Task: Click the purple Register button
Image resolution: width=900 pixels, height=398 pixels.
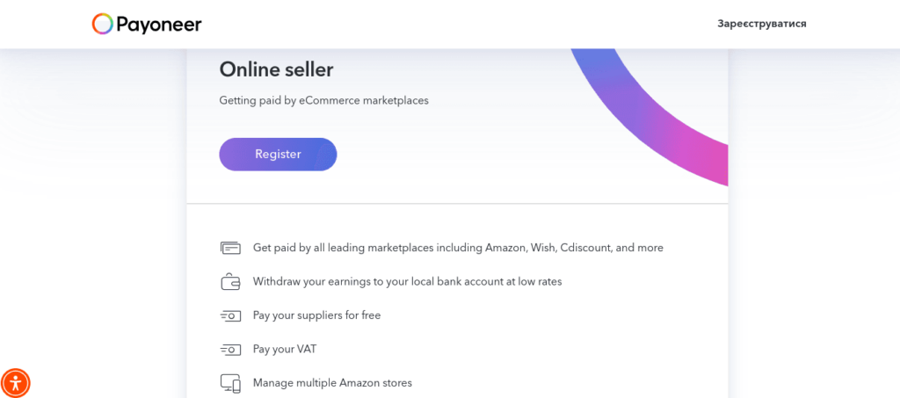Action: click(278, 155)
